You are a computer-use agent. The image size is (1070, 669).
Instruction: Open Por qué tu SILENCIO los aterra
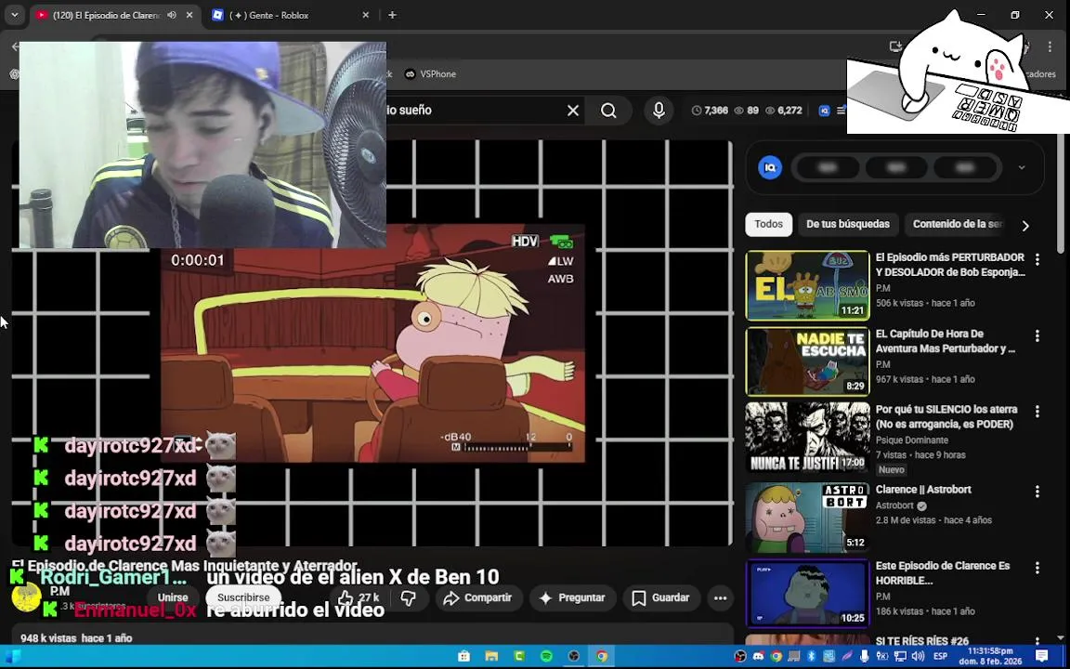[x=946, y=416]
